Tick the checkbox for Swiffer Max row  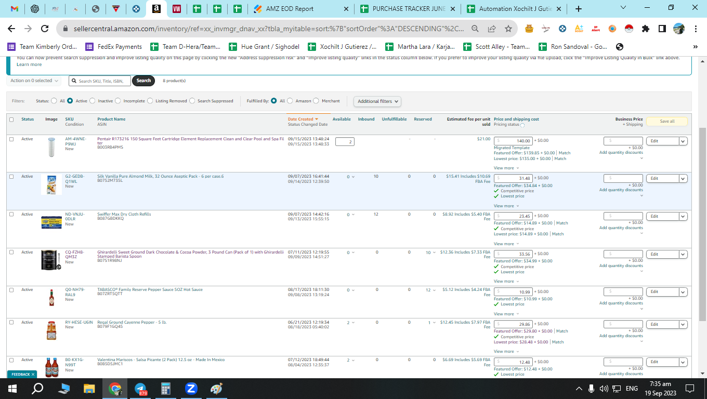[x=11, y=215]
